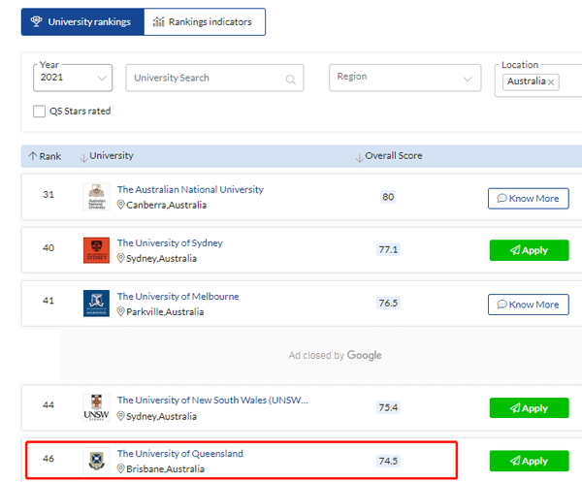Tick the QS Stars rated checkbox
This screenshot has height=482, width=582.
click(x=40, y=112)
